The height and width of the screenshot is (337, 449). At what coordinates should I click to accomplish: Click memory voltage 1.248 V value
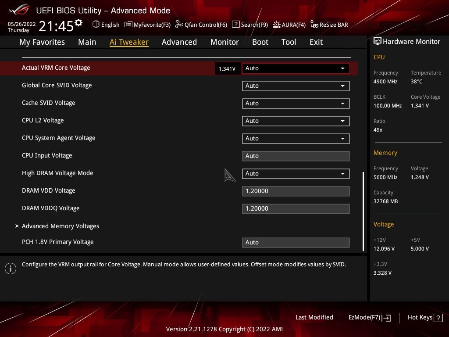[x=420, y=177]
